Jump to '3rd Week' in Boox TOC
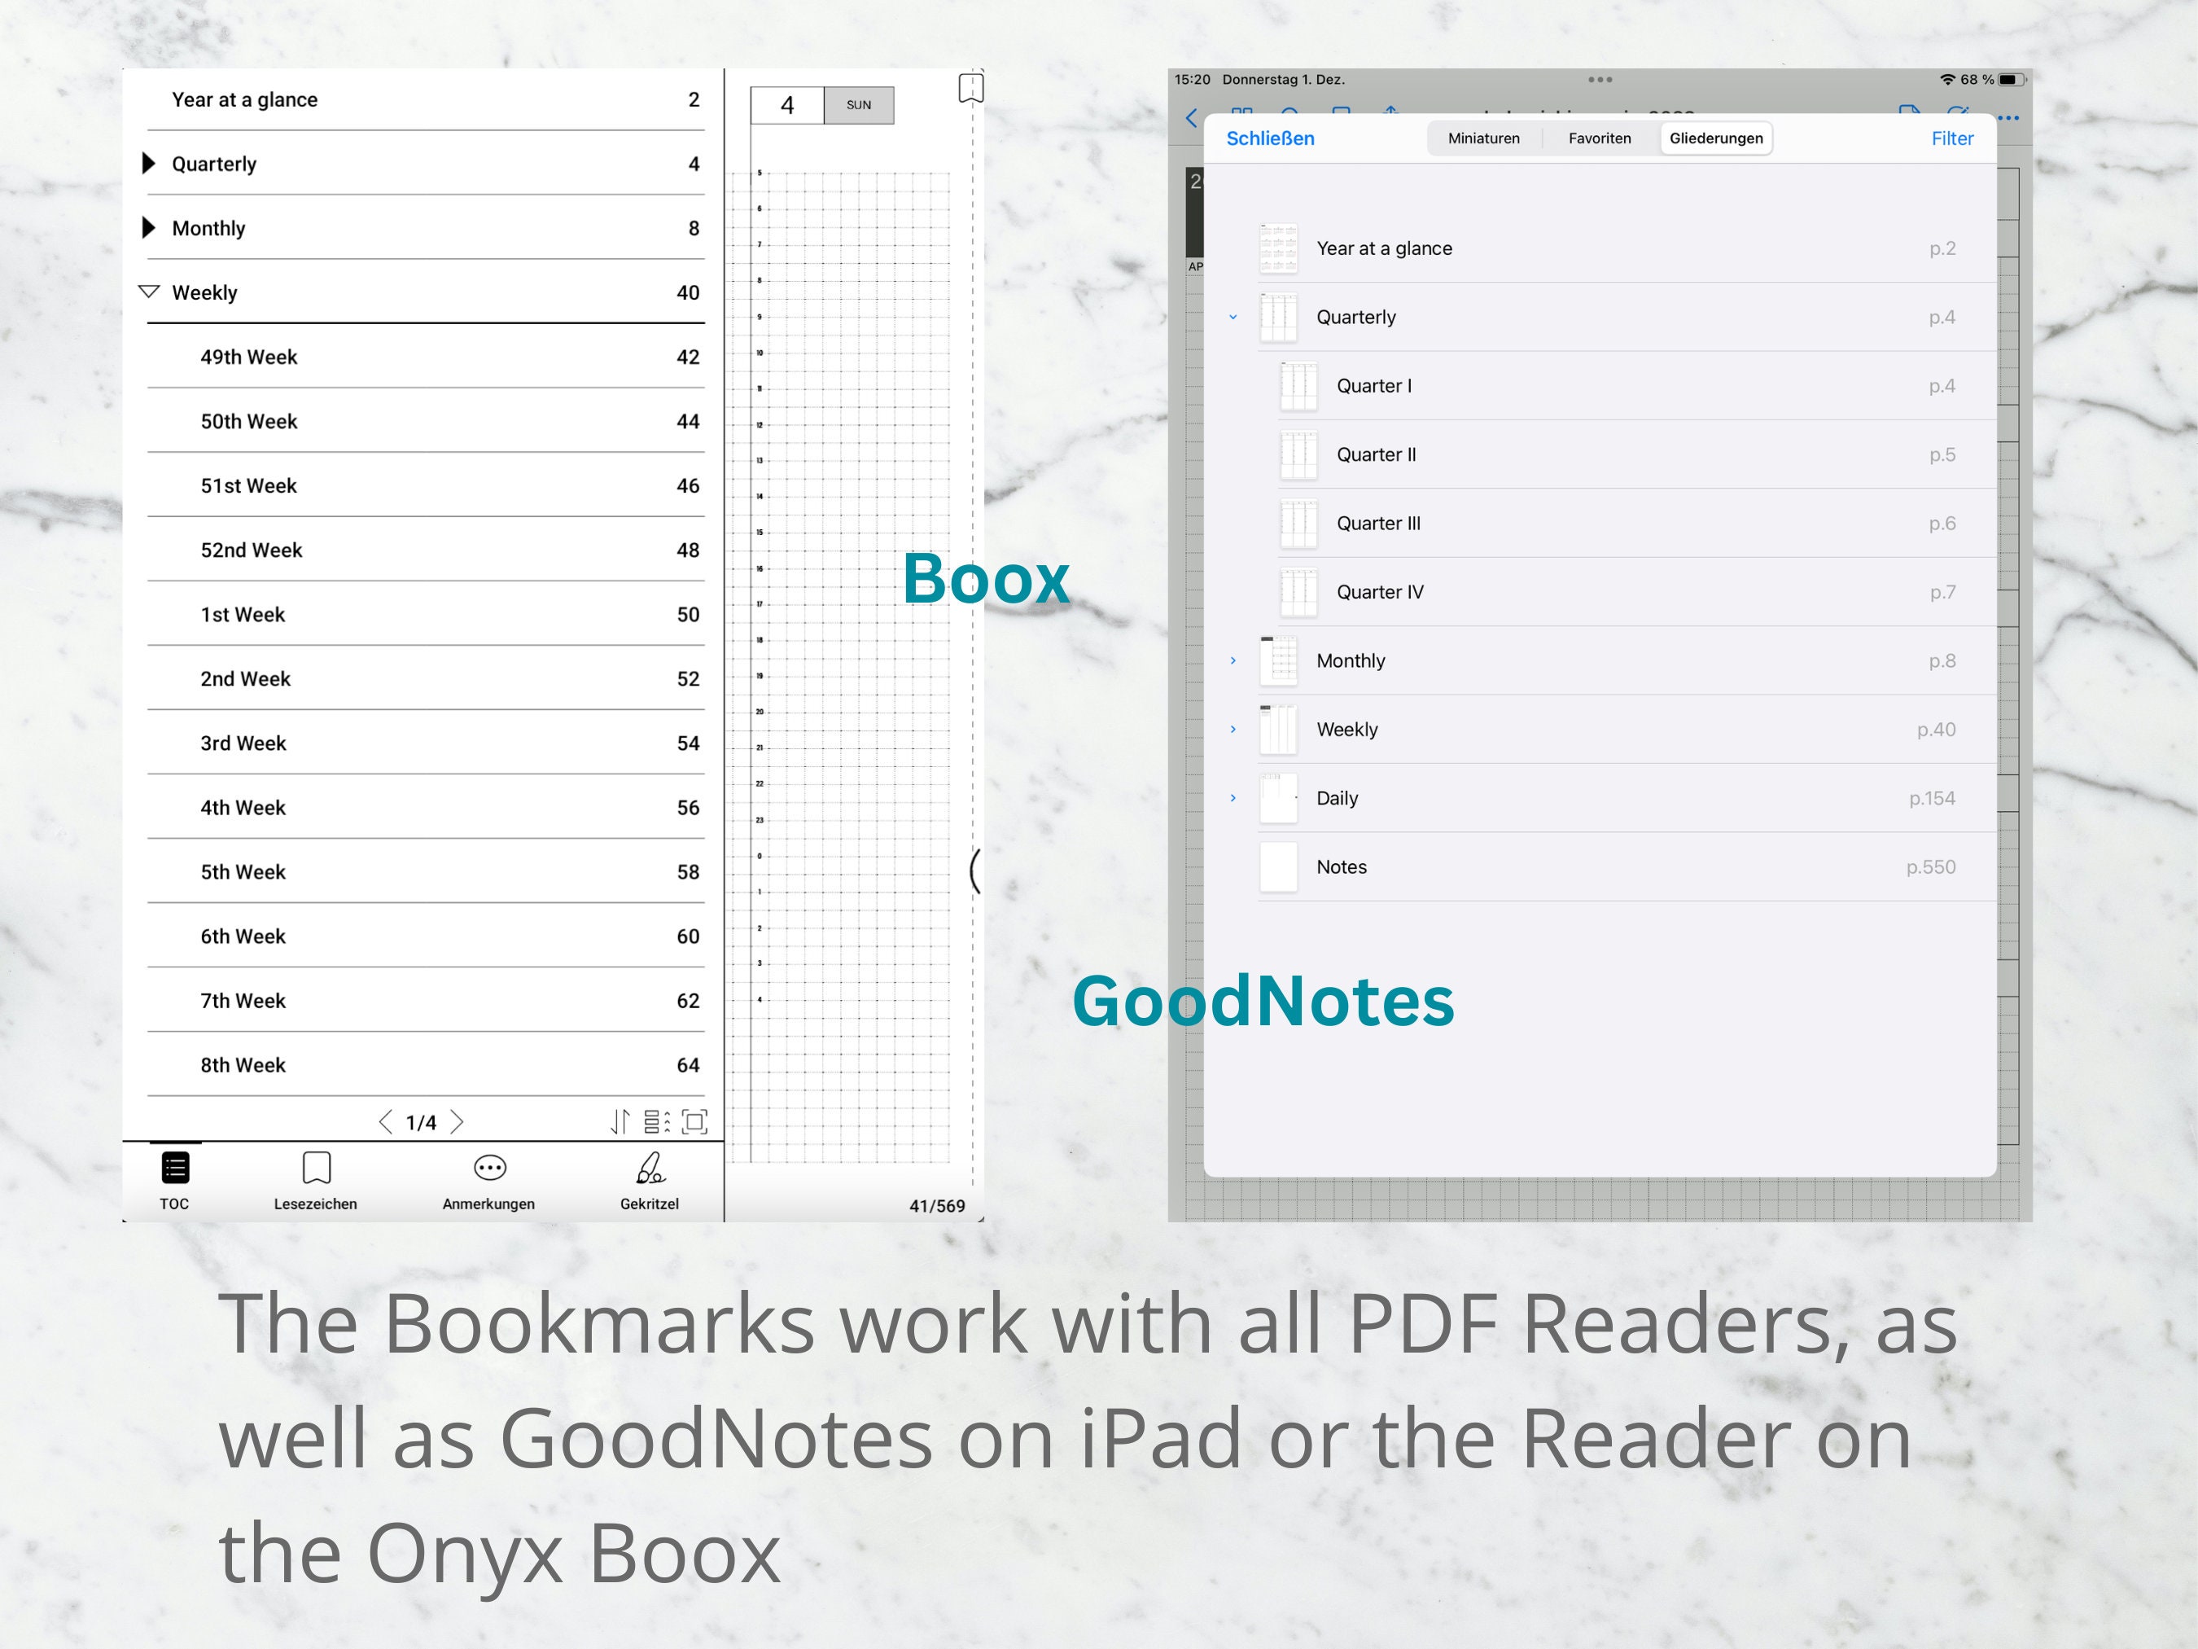The height and width of the screenshot is (1649, 2198). [425, 743]
